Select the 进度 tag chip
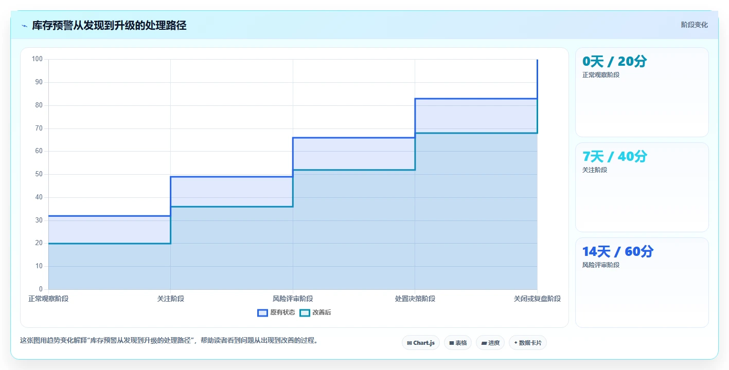 [490, 343]
